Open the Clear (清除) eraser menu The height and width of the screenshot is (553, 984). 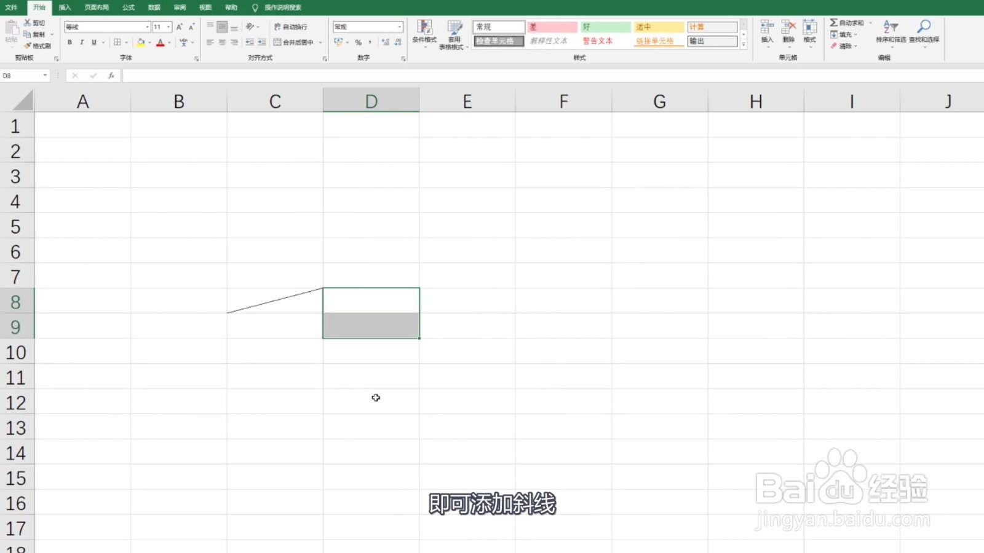pyautogui.click(x=843, y=46)
